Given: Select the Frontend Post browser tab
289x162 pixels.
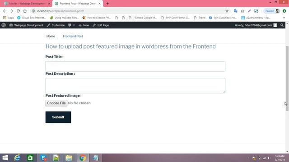Looking at the screenshot, I should [77, 4].
